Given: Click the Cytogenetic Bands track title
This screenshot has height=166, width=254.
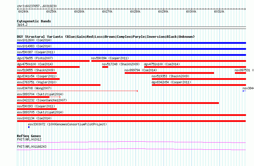Looking at the screenshot, I should (34, 21).
